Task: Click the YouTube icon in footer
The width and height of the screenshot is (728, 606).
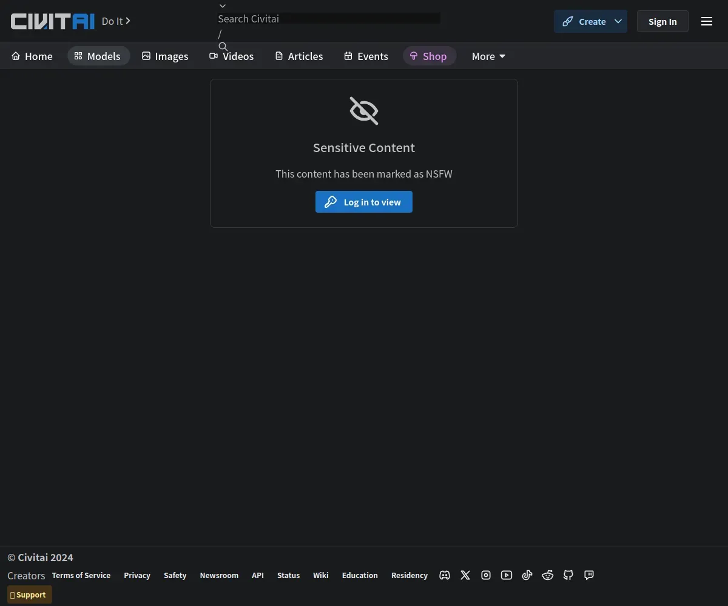Action: click(x=507, y=575)
